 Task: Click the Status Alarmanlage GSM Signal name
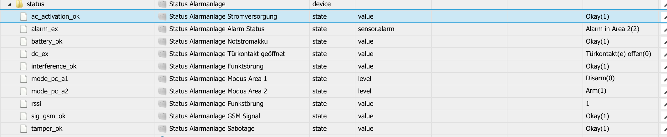pos(215,116)
